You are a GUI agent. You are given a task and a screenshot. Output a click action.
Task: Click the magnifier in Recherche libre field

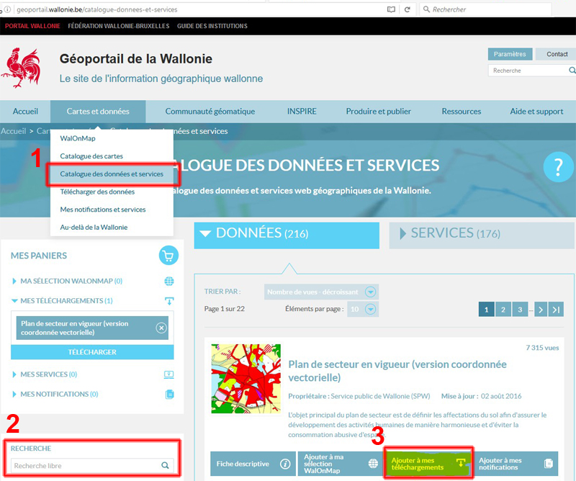tap(166, 466)
